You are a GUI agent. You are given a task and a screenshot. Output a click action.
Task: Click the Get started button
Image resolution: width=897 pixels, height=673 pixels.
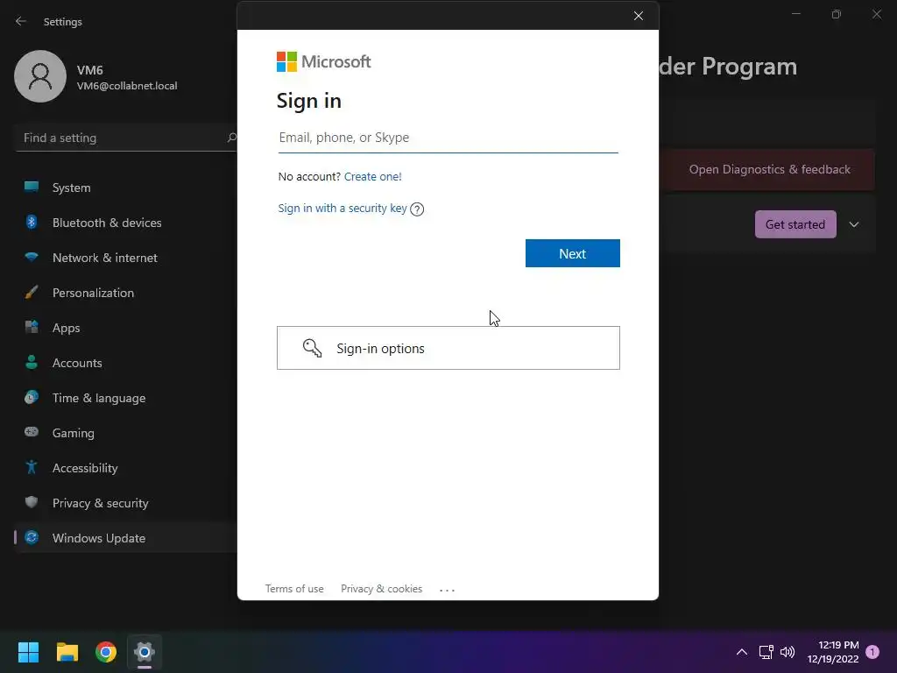[795, 224]
